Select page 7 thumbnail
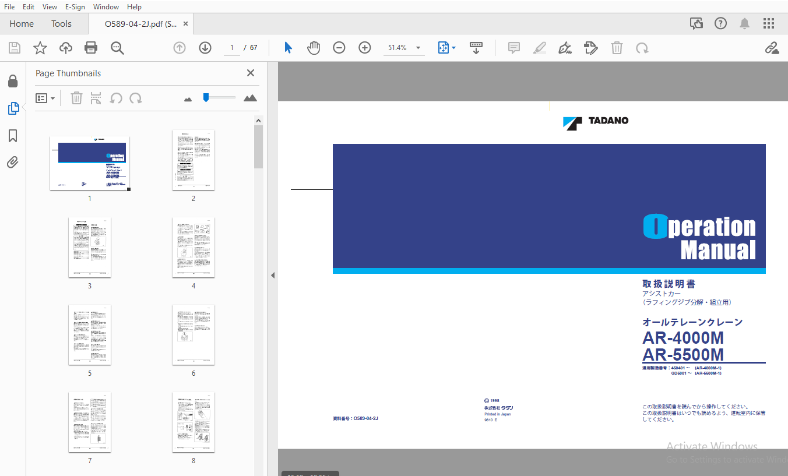 [x=90, y=422]
